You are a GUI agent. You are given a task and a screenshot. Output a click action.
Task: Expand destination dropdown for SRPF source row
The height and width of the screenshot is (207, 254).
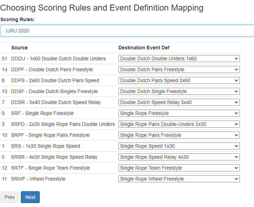point(179,135)
